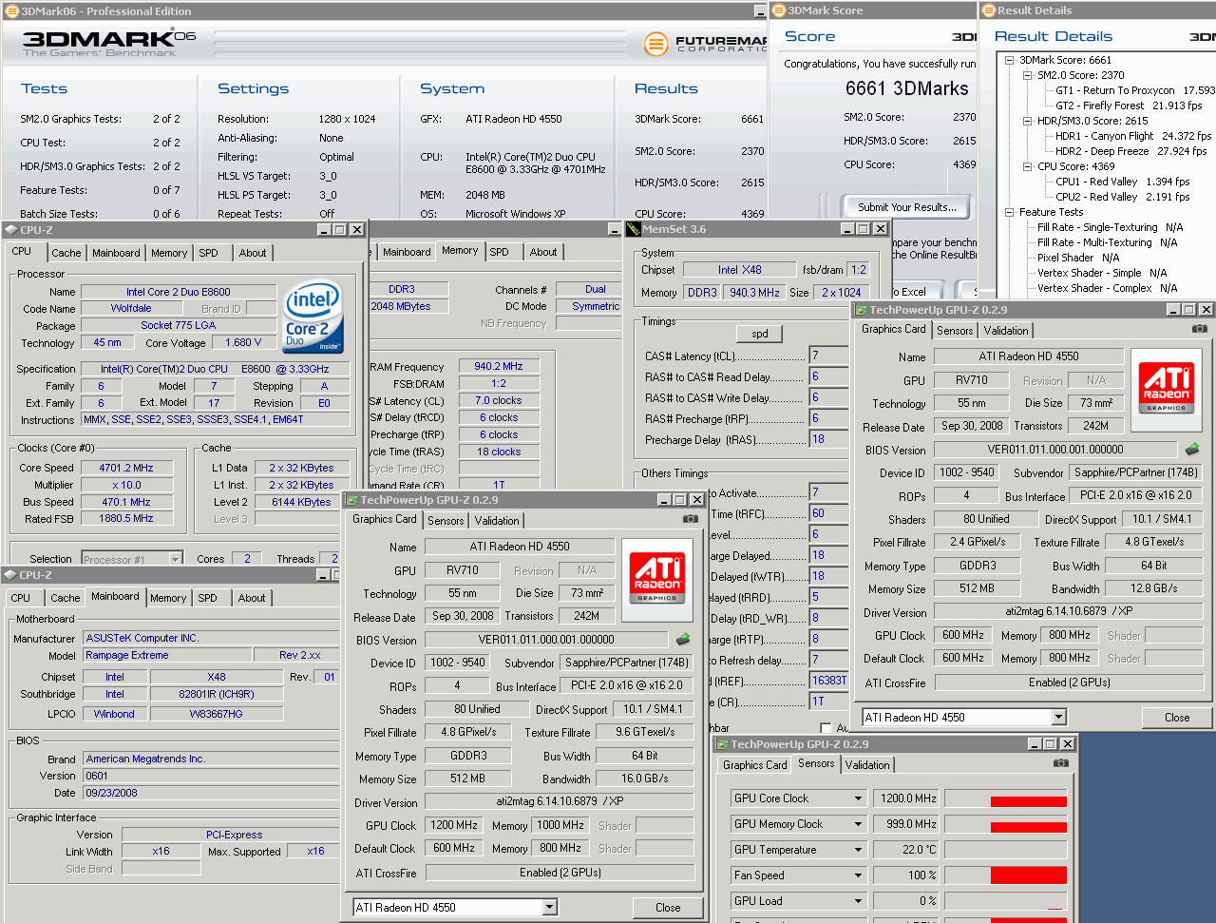The height and width of the screenshot is (923, 1216).
Task: Click the 3DMark Score window title icon
Action: coord(779,10)
